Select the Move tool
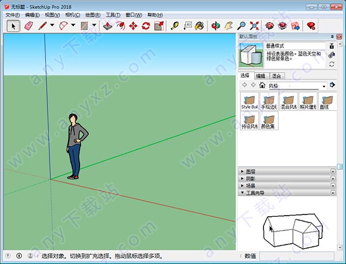 coord(133,26)
